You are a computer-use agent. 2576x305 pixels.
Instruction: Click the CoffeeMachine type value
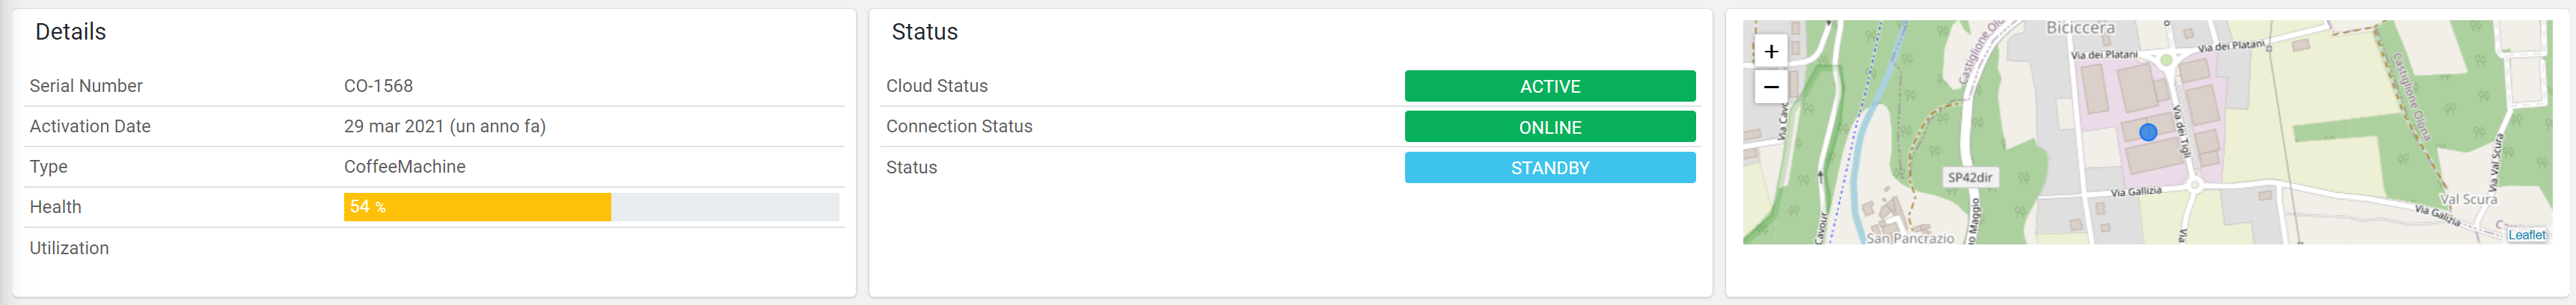405,167
